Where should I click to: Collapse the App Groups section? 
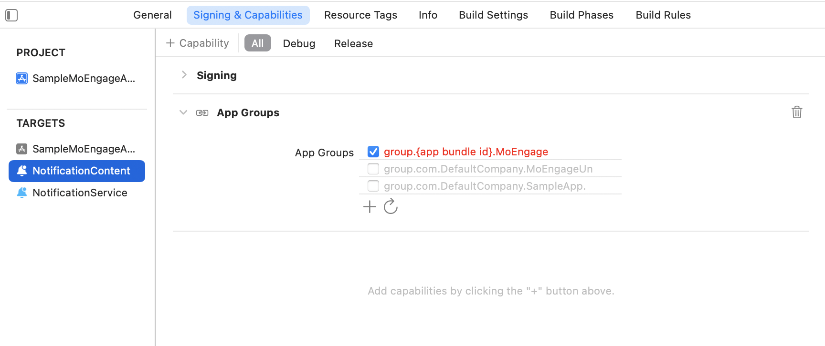183,112
